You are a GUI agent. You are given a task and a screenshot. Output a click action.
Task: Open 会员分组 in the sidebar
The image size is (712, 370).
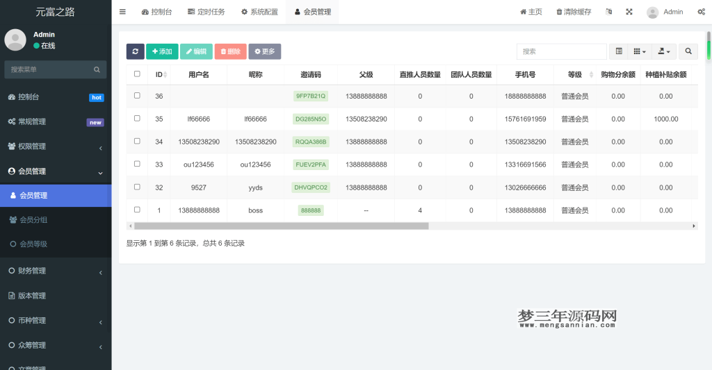[x=56, y=220]
